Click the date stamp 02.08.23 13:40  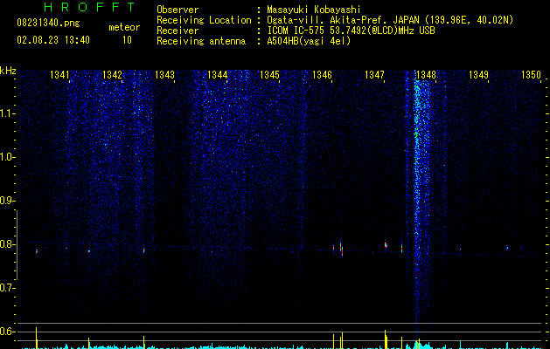pos(53,40)
